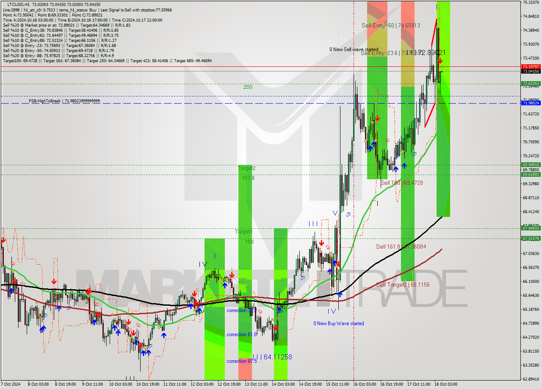Click the 'Sell %10 @ C_Entry88' line
The image size is (542, 389).
click(x=59, y=40)
